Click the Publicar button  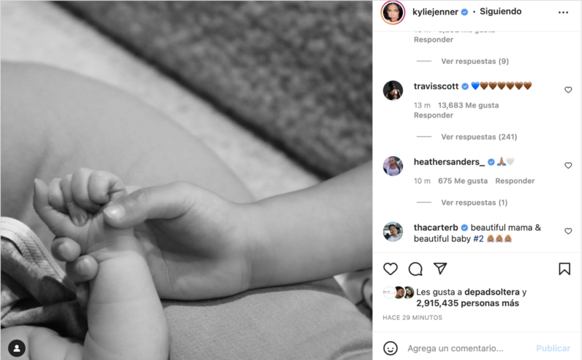(x=553, y=348)
